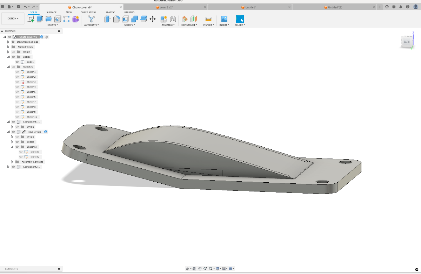Screen dimensions: 421x274
Task: Open the INSPECT dropdown menu
Action: [208, 25]
